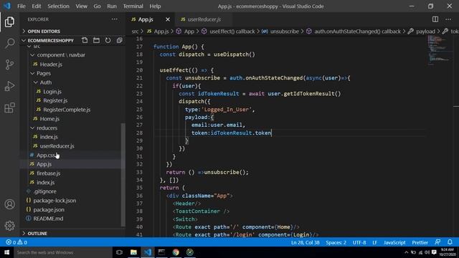The height and width of the screenshot is (258, 459).
Task: Open README.md file
Action: (x=48, y=219)
